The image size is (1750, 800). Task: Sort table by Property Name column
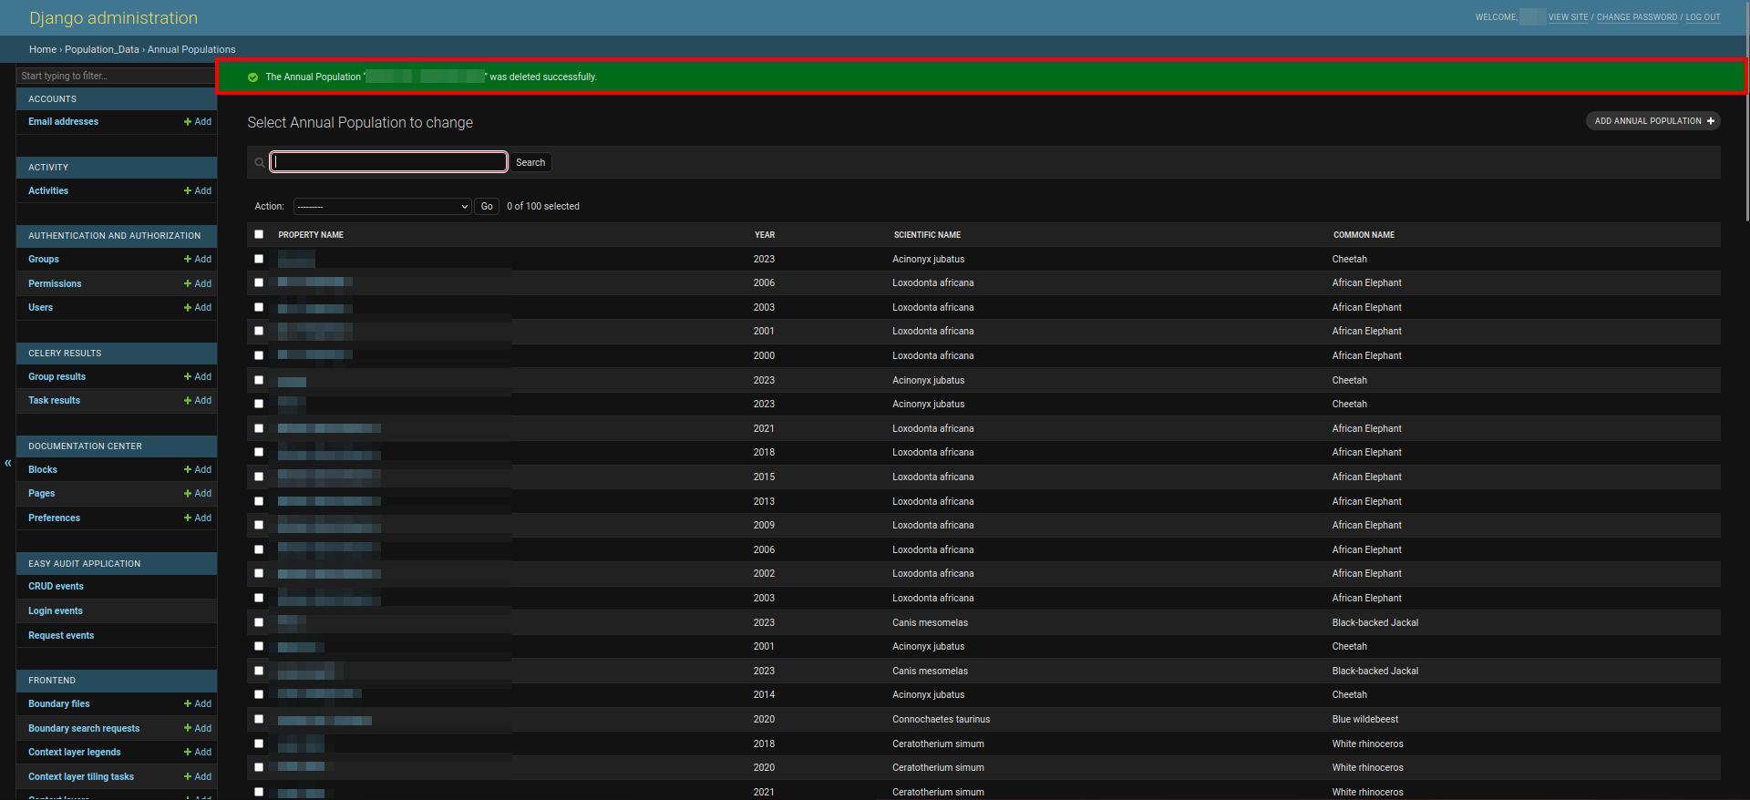click(311, 235)
